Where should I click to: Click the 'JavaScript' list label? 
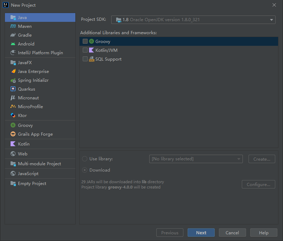28,174
